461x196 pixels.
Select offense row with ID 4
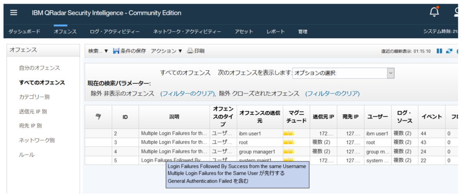point(271,152)
